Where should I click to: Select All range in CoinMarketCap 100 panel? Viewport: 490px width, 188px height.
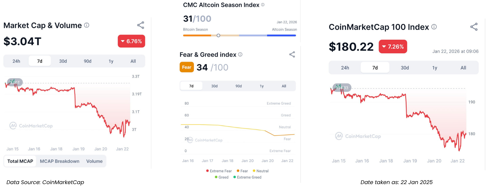tap(463, 68)
